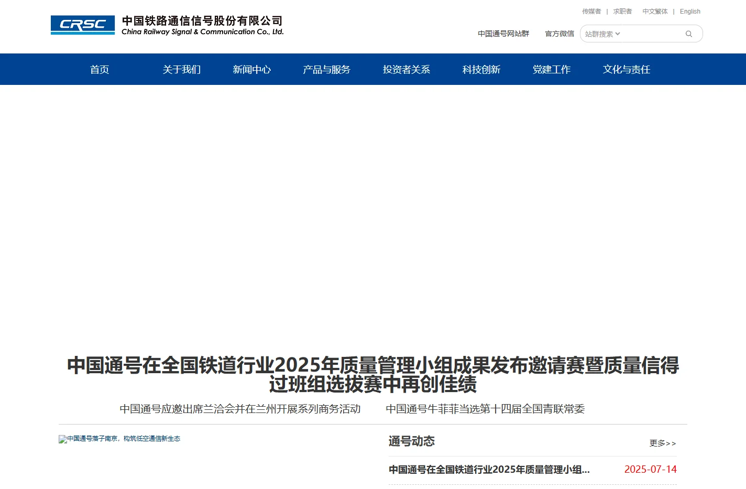Click 更多>> in 通号动态 section
Screen dimensions: 746x489
point(663,443)
